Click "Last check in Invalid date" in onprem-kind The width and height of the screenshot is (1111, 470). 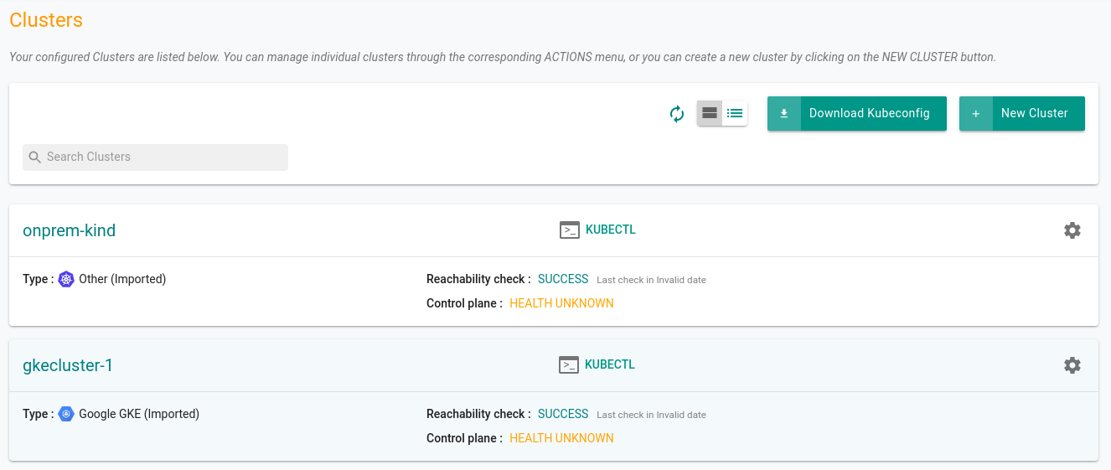tap(651, 280)
